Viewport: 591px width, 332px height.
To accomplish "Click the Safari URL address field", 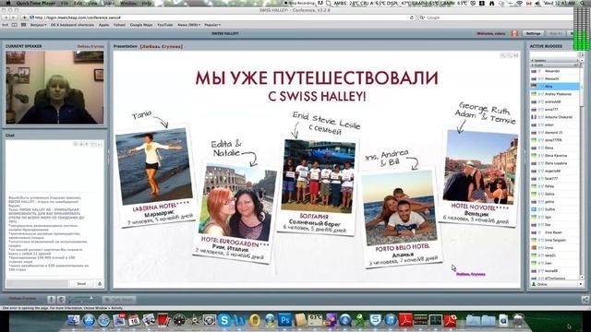I will 223,18.
